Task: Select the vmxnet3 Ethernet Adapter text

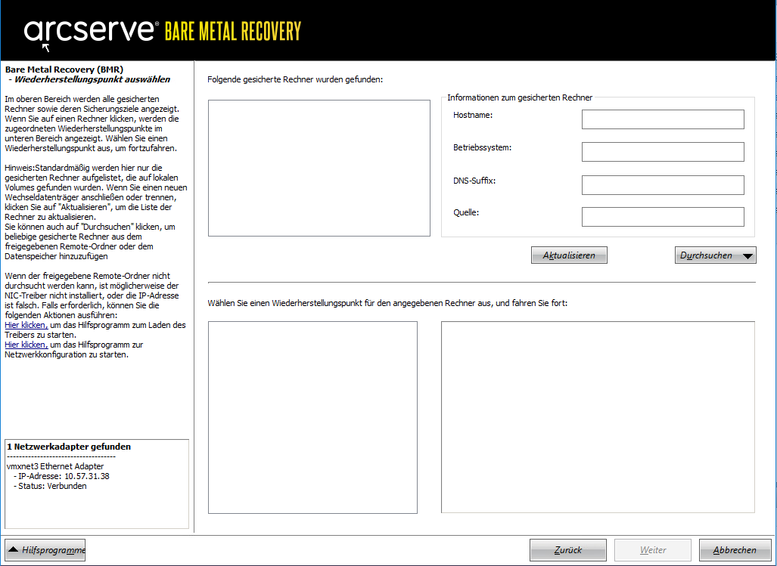Action: click(x=55, y=466)
